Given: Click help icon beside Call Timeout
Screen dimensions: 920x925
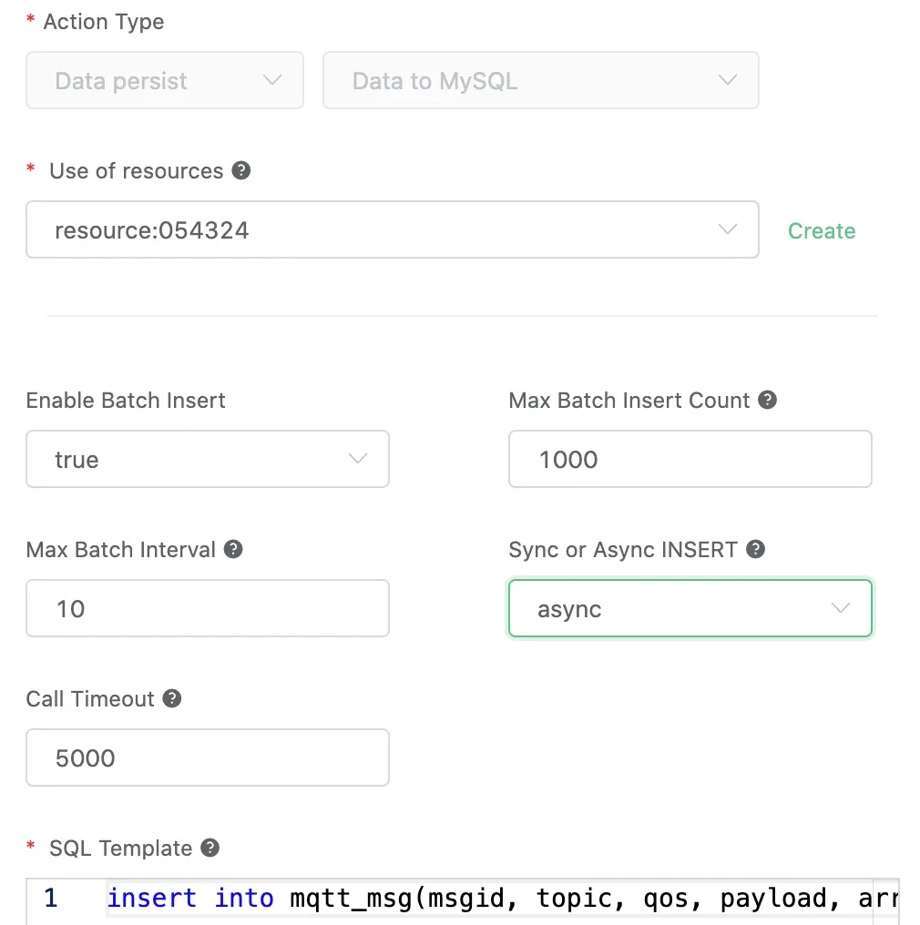Looking at the screenshot, I should (x=172, y=698).
